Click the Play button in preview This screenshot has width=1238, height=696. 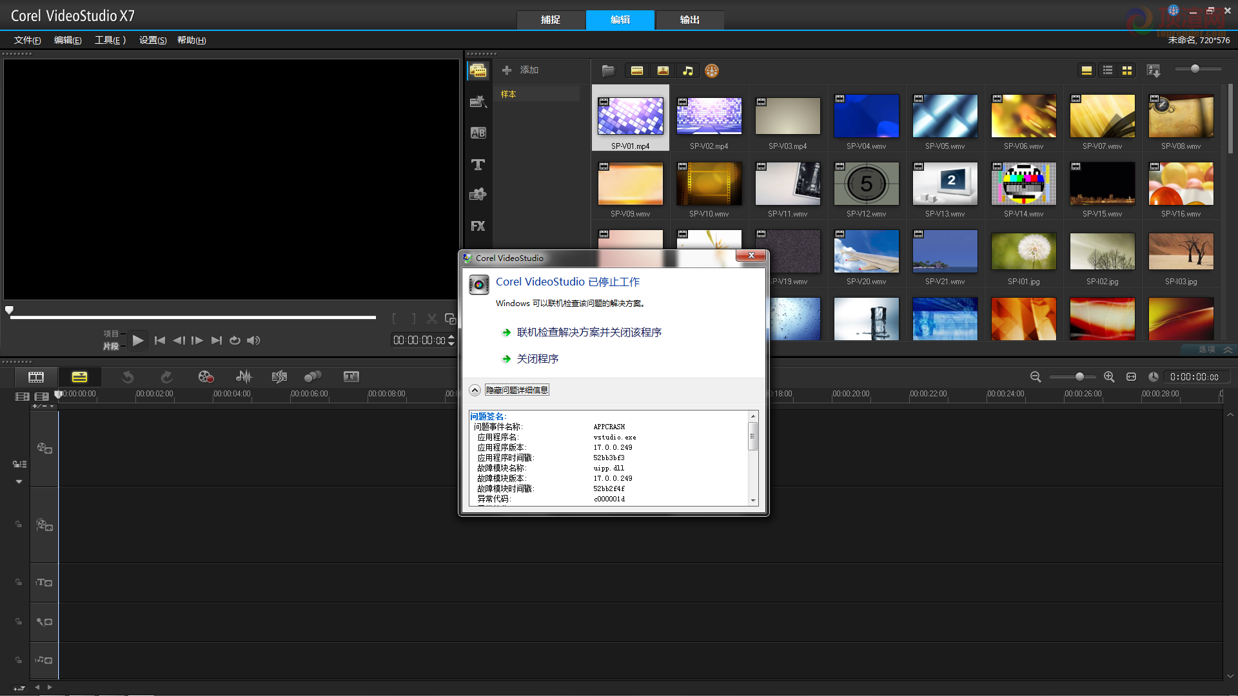click(137, 340)
